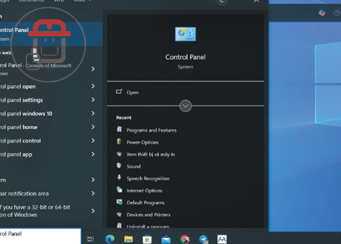Expand arrow for '32-bit or 64-bit' result

93,211
